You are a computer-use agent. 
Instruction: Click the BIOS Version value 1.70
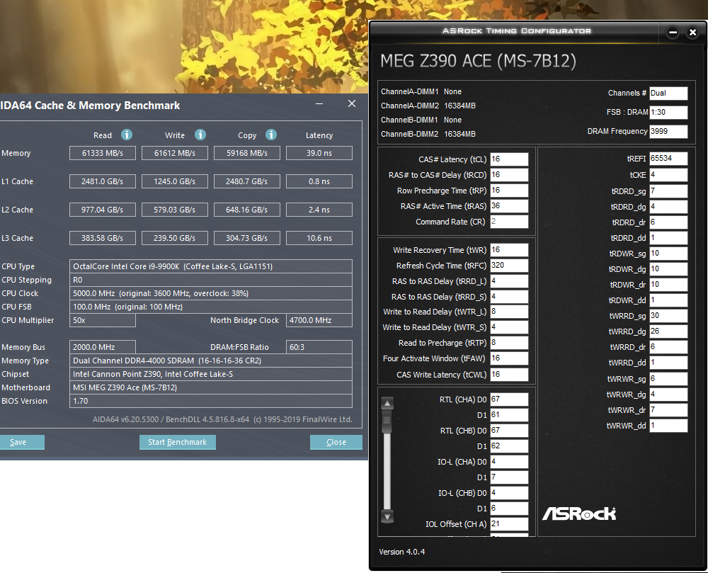point(211,401)
